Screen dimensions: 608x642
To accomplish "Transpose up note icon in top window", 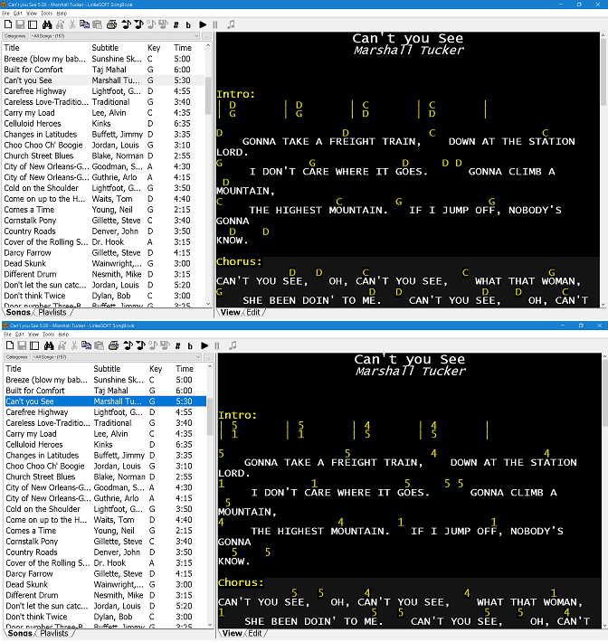I will point(126,24).
